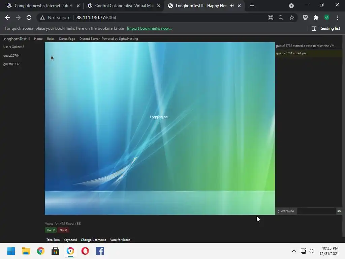Open the Chrome three-dot menu
The width and height of the screenshot is (345, 259).
click(x=338, y=18)
